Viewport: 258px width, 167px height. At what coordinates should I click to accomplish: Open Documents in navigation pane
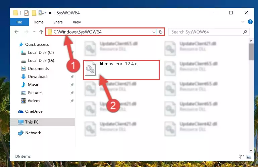tap(39, 69)
